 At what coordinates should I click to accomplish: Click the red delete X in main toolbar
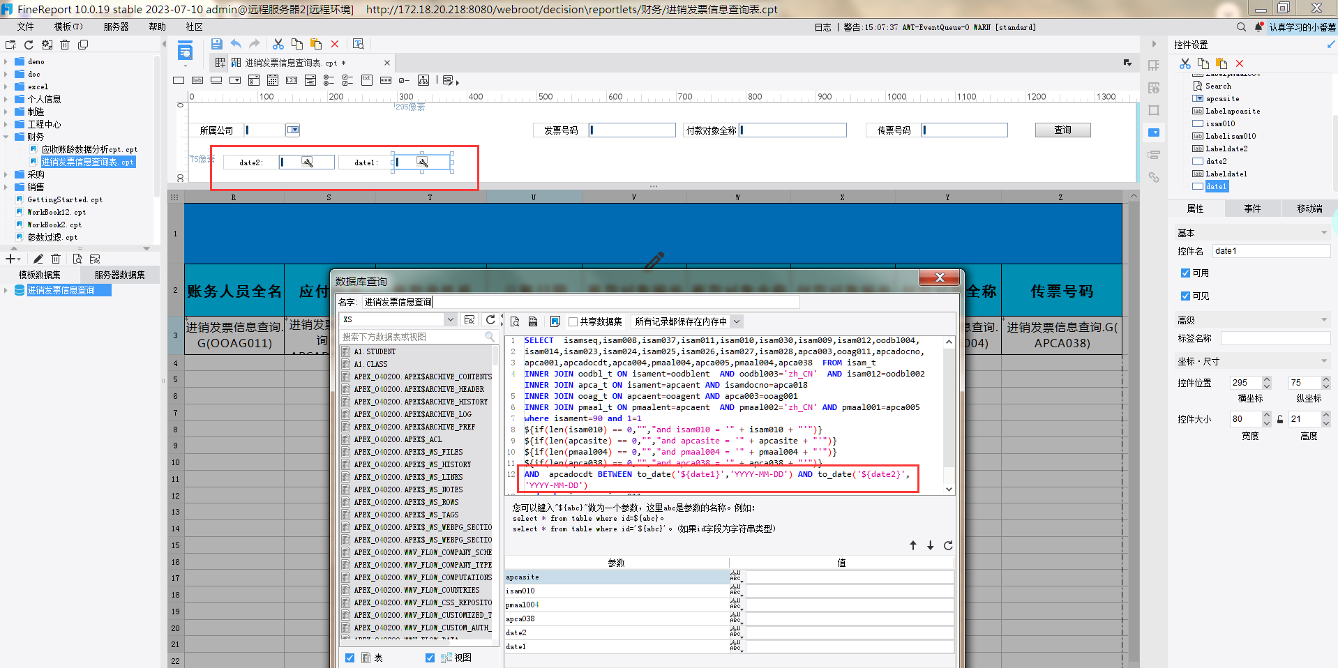coord(335,44)
